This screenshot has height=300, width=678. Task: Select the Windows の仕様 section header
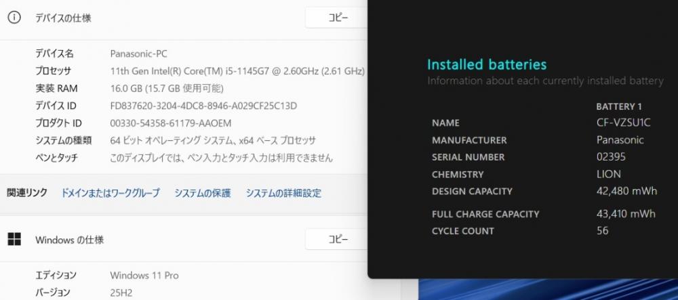pos(69,240)
